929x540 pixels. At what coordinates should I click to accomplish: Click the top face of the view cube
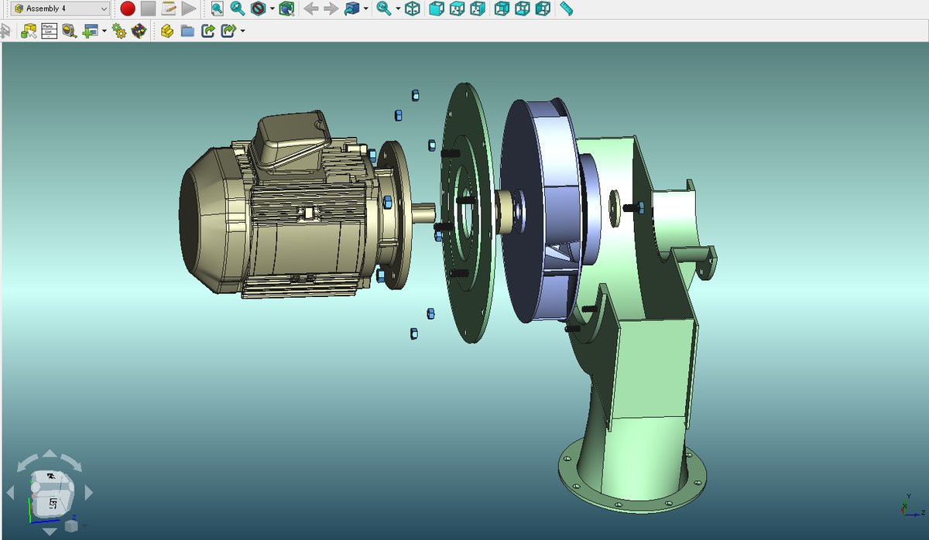pos(51,477)
